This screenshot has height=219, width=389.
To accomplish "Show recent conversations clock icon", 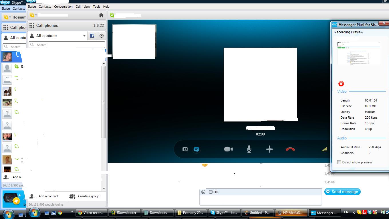I will coord(102,36).
